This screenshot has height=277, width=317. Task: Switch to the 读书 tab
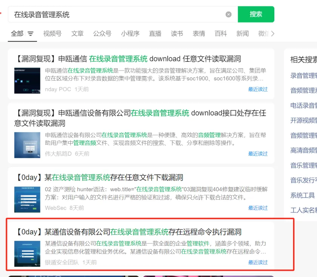[x=177, y=34]
